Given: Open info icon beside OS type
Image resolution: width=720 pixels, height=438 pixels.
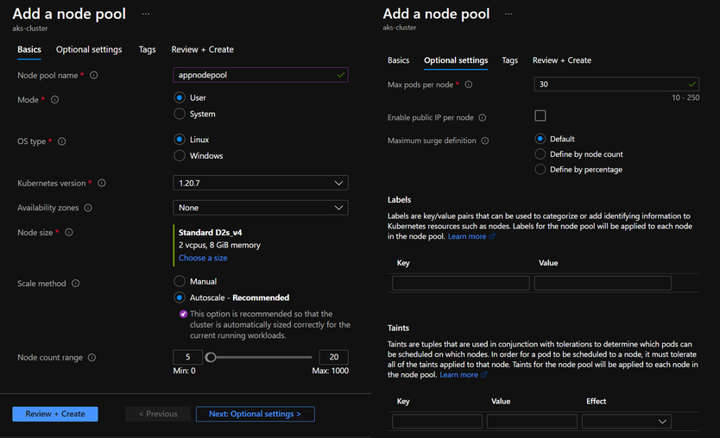Looking at the screenshot, I should (x=62, y=141).
